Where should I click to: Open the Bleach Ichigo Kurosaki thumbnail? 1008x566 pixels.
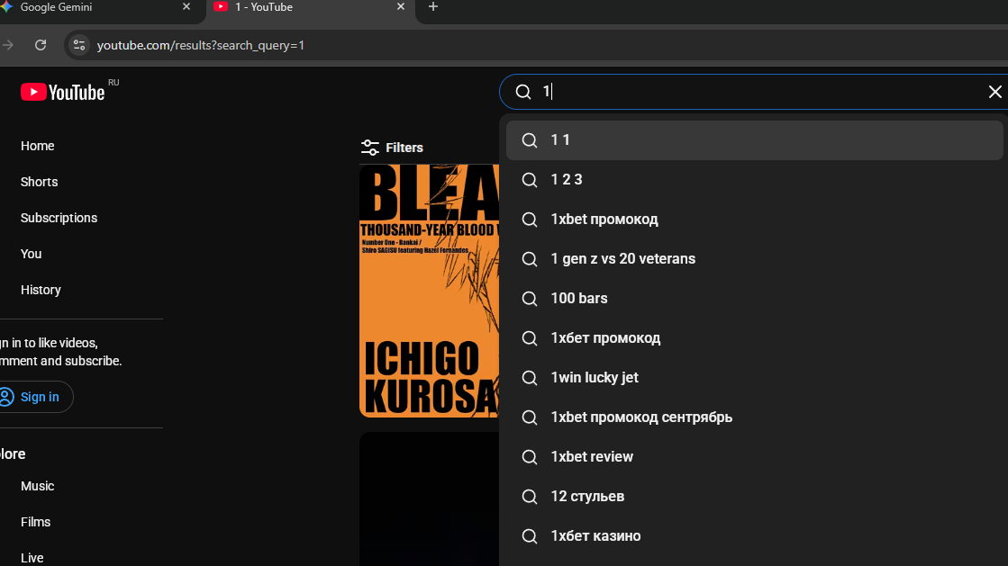430,291
